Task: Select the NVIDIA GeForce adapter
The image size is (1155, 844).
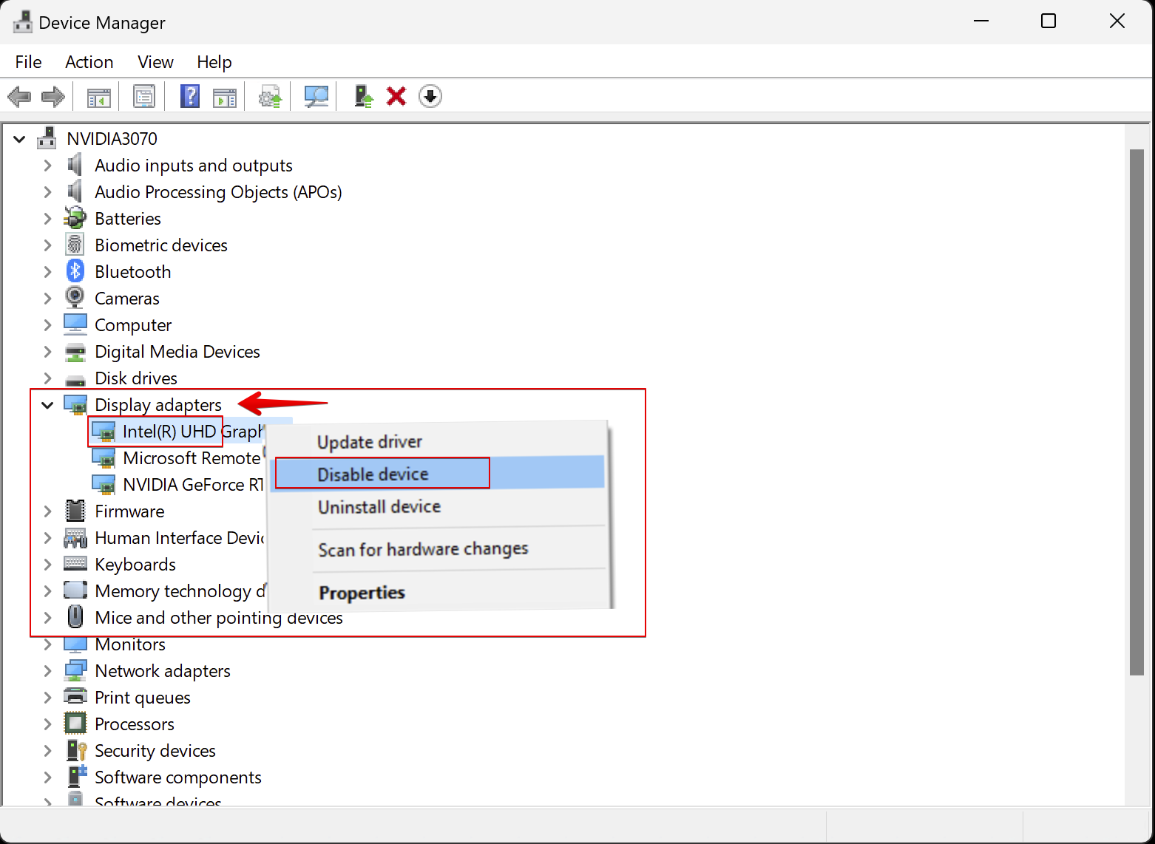Action: pyautogui.click(x=193, y=484)
